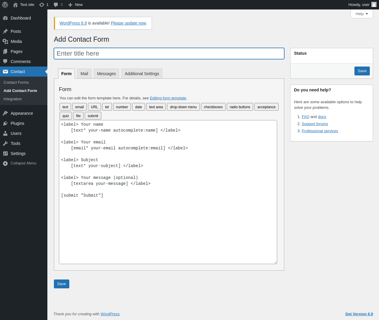This screenshot has height=320, width=379.
Task: Open the New content menu
Action: [76, 5]
